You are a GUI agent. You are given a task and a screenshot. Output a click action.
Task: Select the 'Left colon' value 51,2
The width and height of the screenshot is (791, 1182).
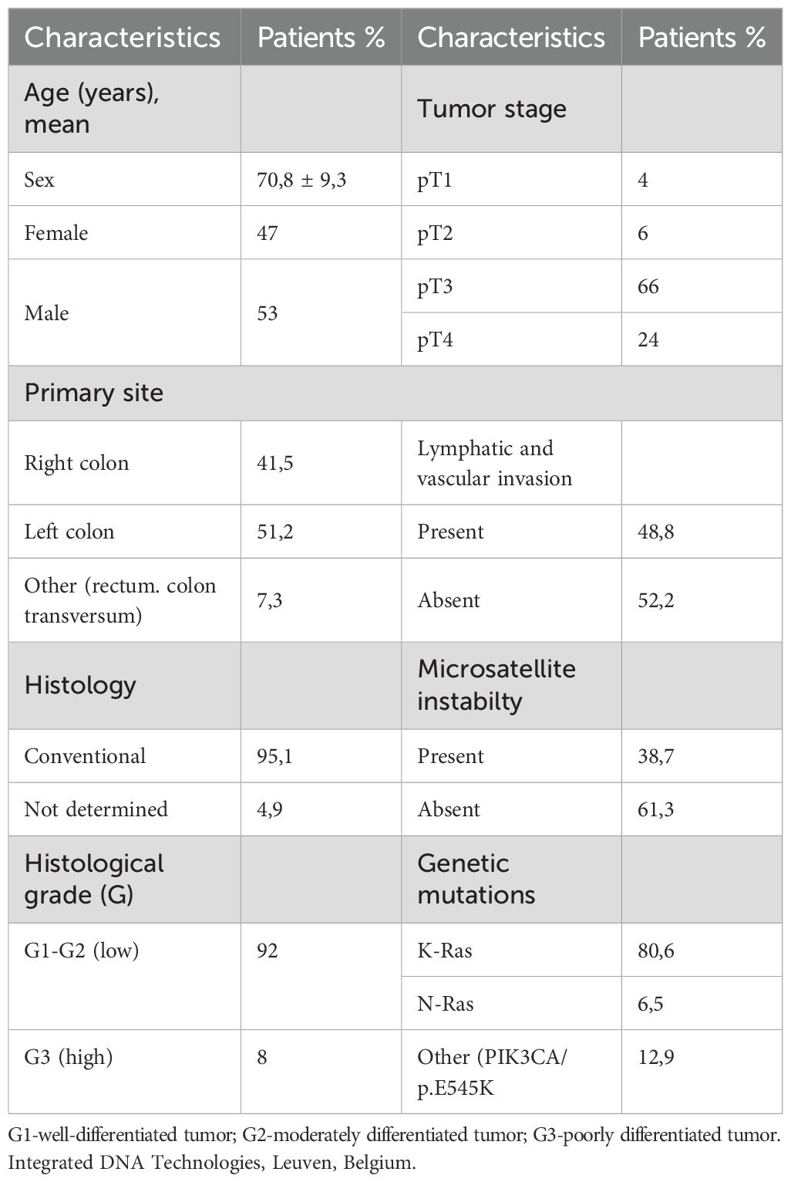[x=275, y=532]
